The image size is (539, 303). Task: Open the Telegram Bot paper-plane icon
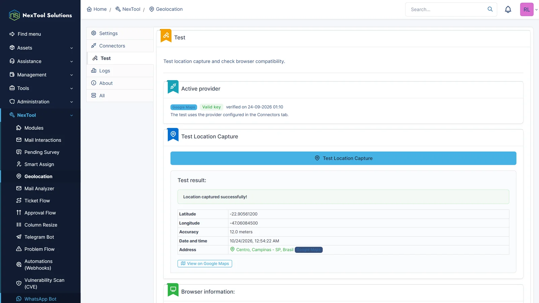point(19,237)
